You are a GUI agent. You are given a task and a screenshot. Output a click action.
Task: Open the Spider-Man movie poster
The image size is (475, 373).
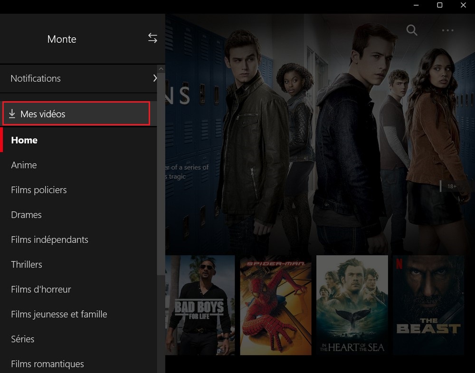275,305
